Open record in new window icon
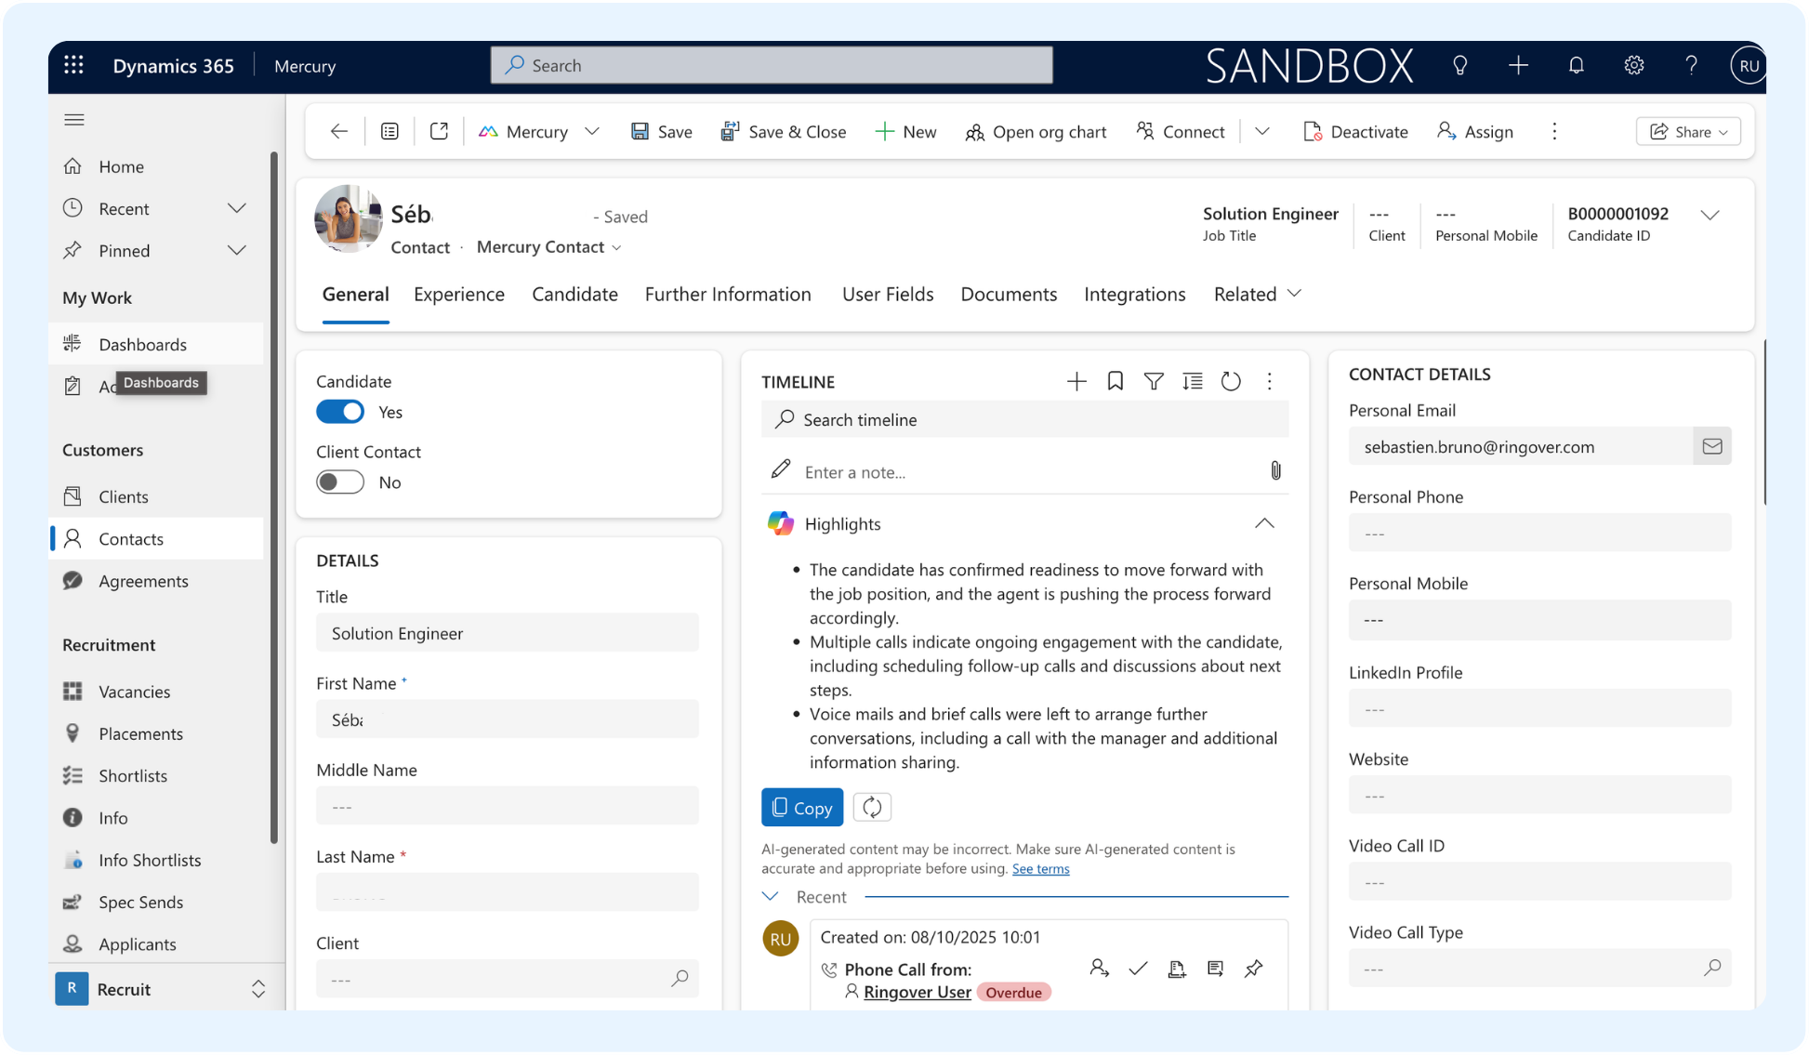The image size is (1809, 1055). tap(439, 132)
